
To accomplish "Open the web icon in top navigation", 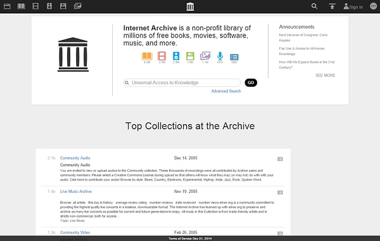I will click(7, 6).
